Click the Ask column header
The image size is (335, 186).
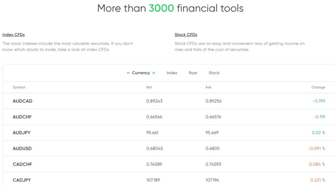click(x=208, y=87)
